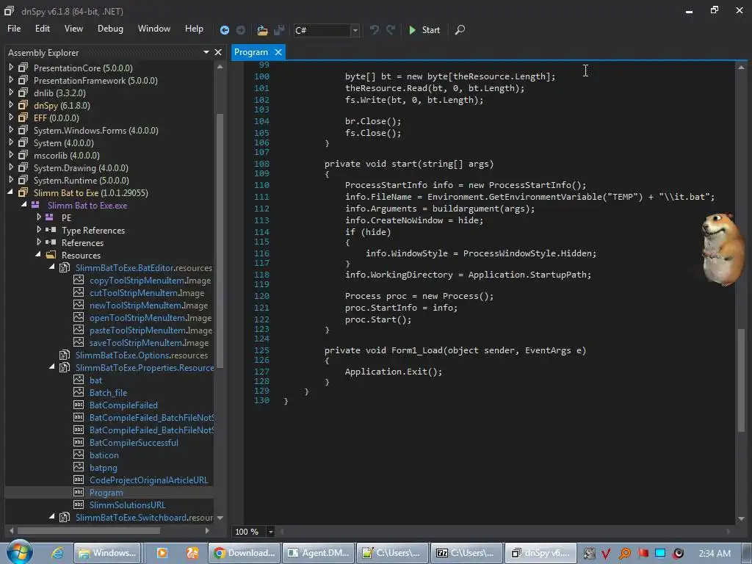
Task: Expand the dnlib assembly node
Action: coord(11,93)
